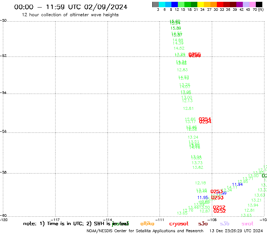Click the wave height value '14.39'
This screenshot has width=267, height=234.
point(178,43)
